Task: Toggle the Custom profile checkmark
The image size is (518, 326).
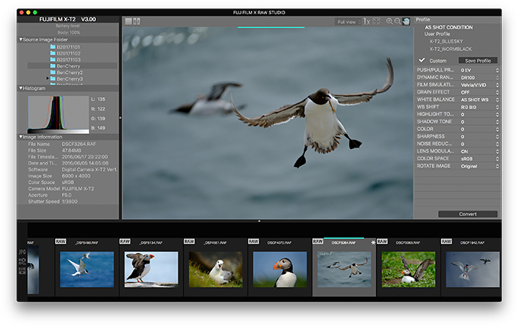Action: 422,60
